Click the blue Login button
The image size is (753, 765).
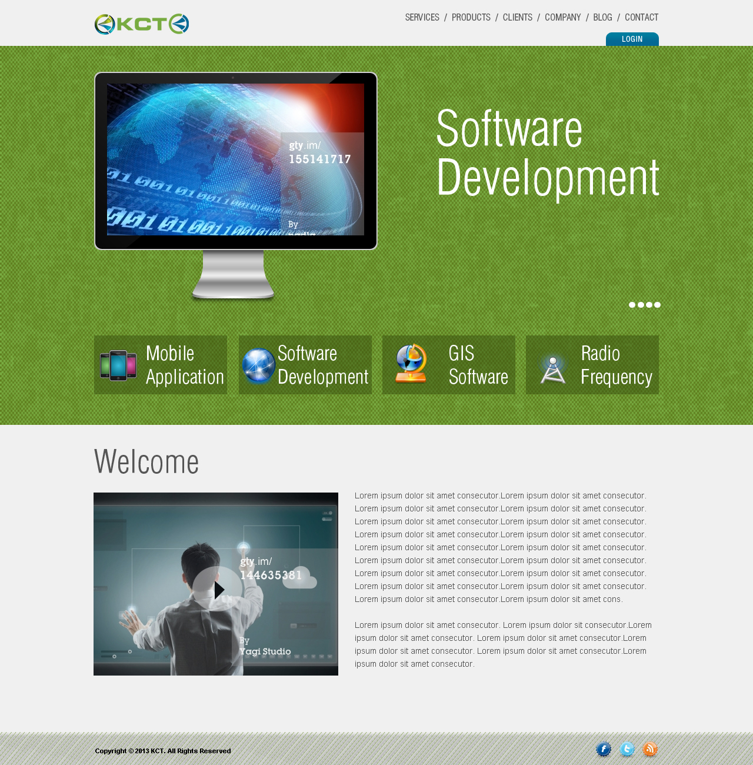(x=632, y=39)
